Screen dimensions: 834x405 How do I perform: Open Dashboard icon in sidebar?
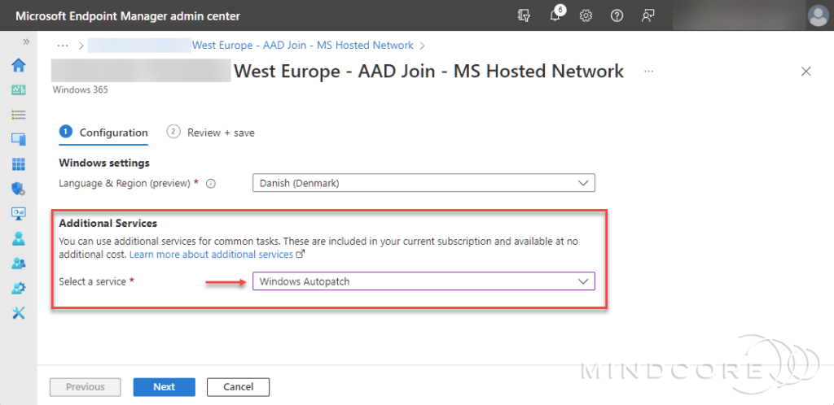click(19, 90)
